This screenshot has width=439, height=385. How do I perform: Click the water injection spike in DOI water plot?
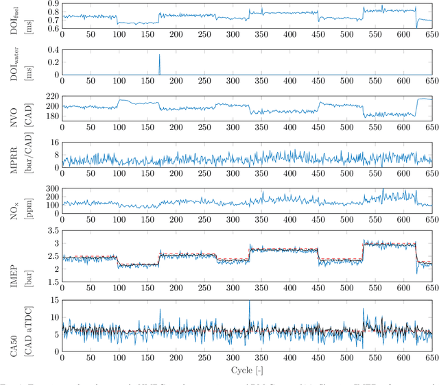pyautogui.click(x=160, y=64)
